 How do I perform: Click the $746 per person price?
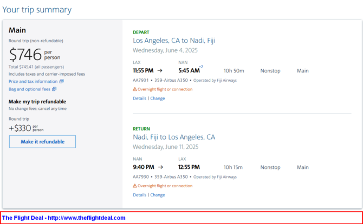point(35,55)
